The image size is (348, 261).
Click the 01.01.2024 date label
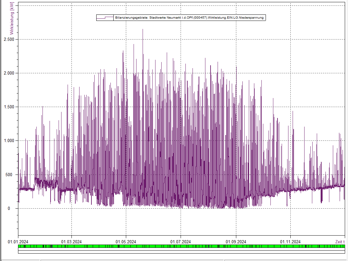[18, 242]
